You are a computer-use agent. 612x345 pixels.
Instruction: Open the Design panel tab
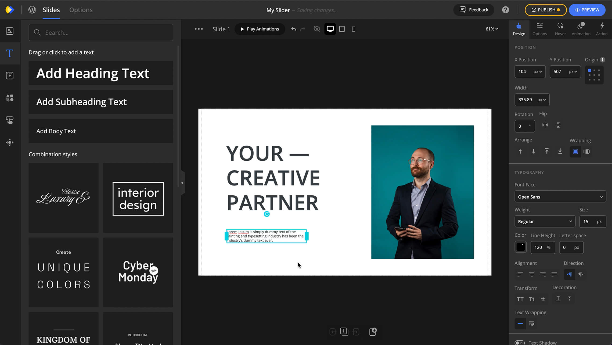click(519, 29)
